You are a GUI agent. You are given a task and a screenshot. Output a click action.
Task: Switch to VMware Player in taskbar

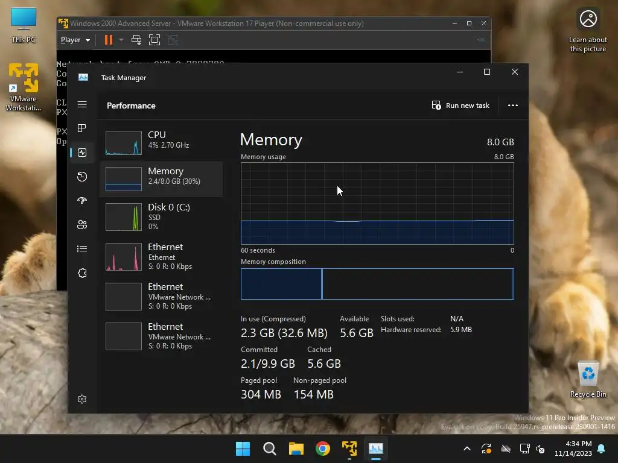point(349,449)
